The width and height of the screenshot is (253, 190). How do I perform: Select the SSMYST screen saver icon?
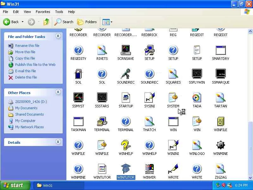pyautogui.click(x=78, y=98)
